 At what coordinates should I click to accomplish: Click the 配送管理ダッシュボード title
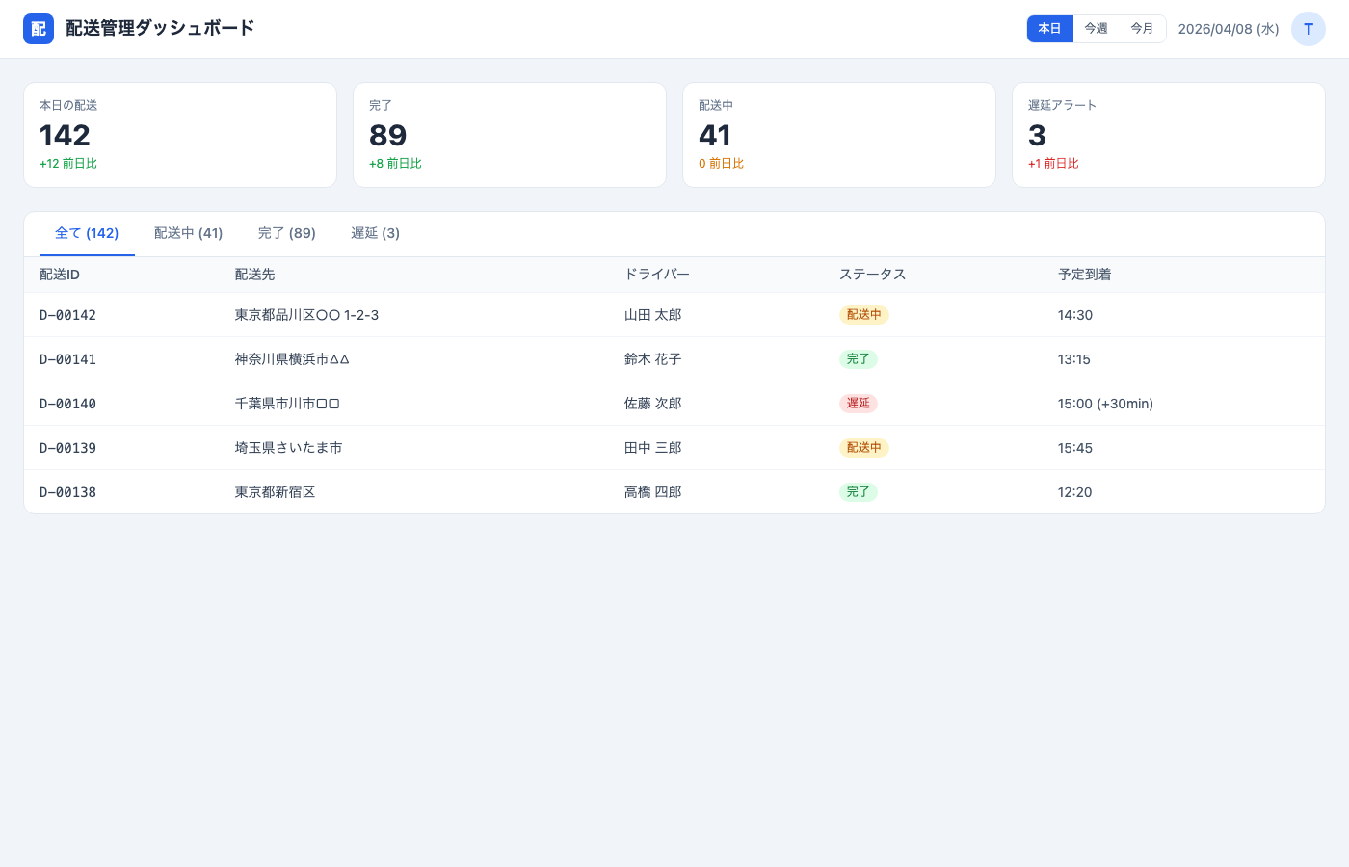pos(160,28)
